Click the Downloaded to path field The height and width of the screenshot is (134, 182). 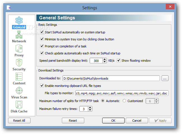[x=111, y=78]
